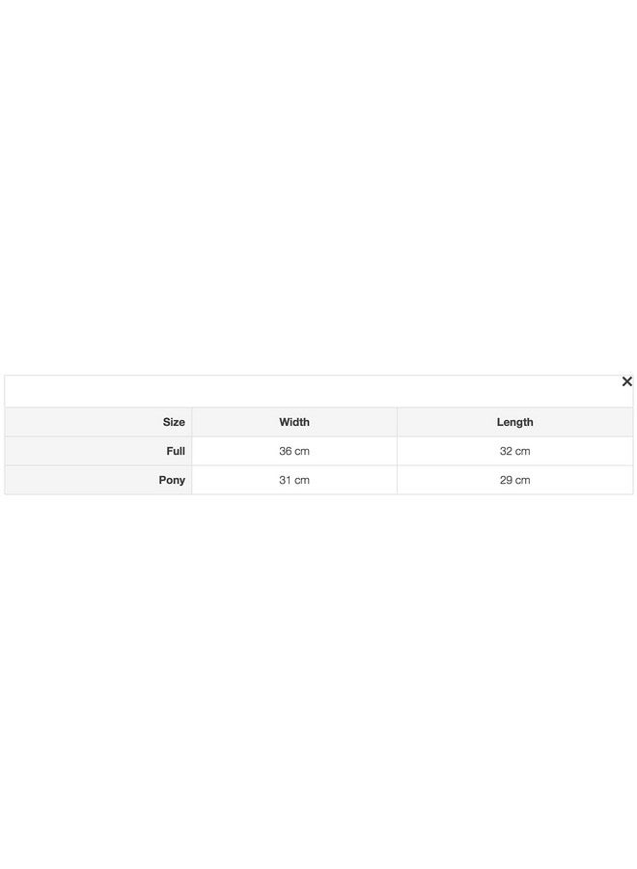Click the number 36 in the Full row
This screenshot has width=637, height=869.
[x=286, y=451]
